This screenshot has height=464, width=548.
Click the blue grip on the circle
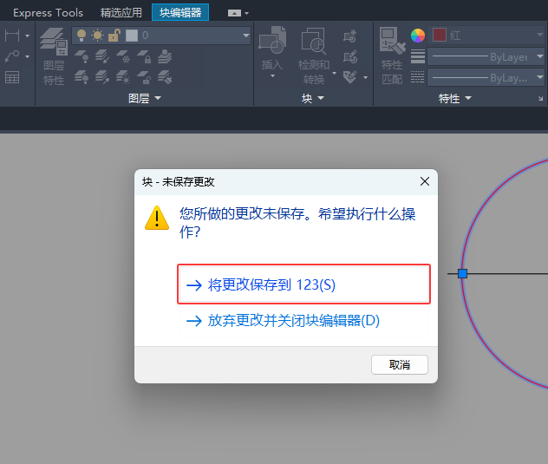(462, 273)
